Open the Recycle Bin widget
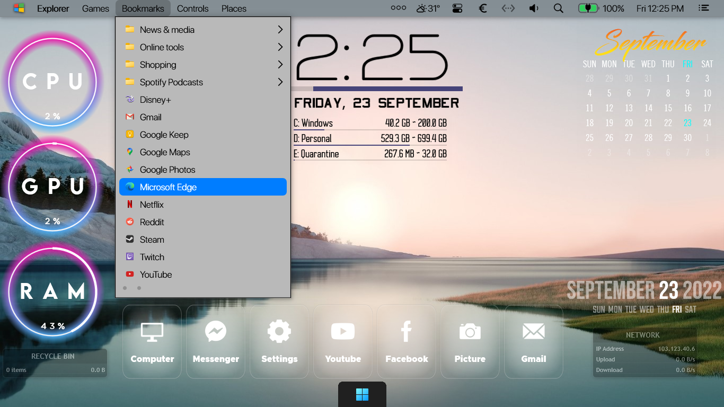The image size is (724, 407). [55, 363]
